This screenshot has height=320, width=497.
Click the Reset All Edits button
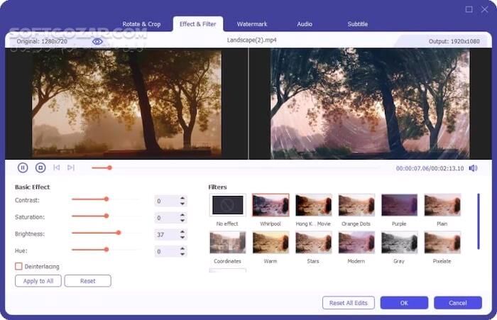(349, 303)
